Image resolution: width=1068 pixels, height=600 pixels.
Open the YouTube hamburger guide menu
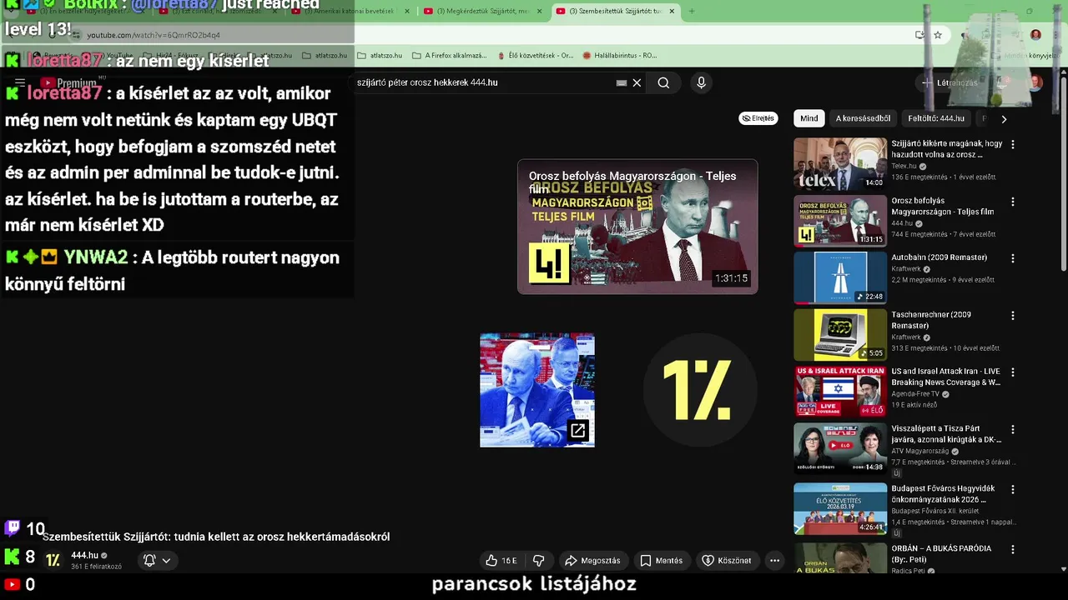pyautogui.click(x=20, y=82)
